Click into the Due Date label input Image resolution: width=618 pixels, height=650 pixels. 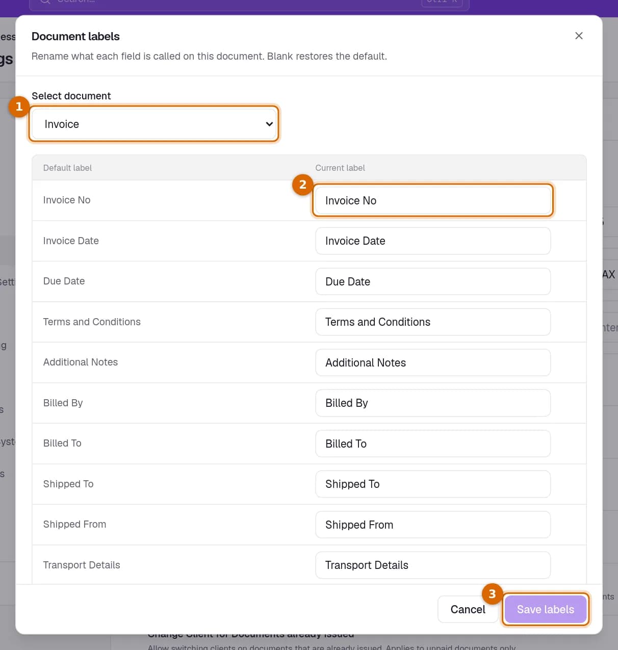[x=433, y=281]
